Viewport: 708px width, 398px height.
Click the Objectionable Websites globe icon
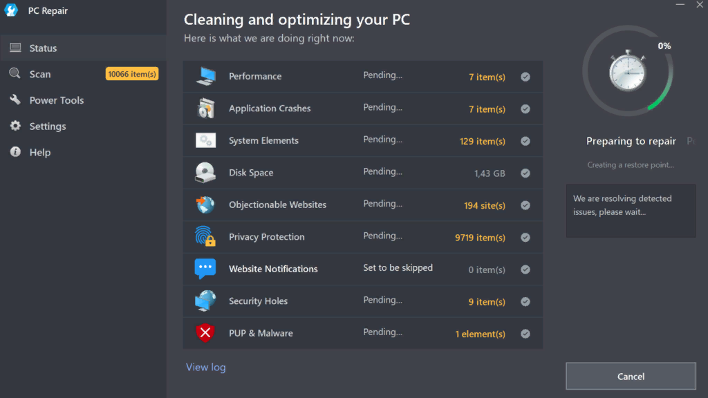point(205,205)
